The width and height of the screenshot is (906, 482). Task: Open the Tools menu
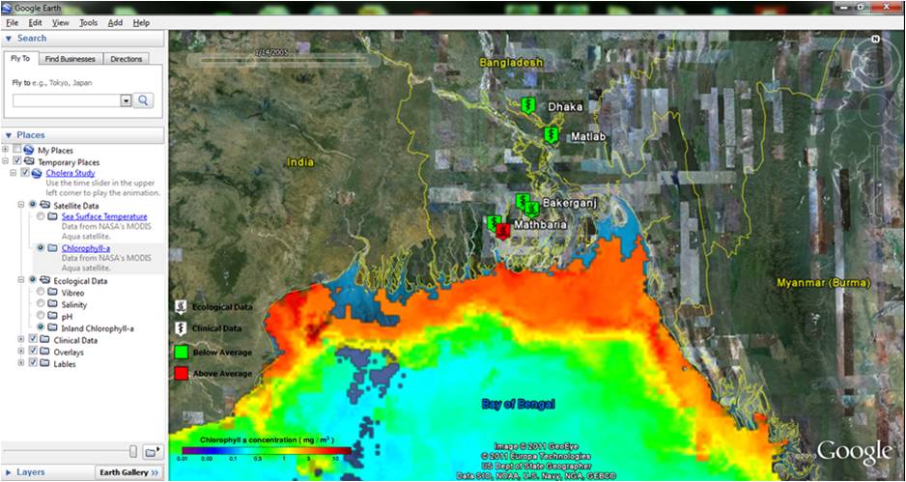tap(88, 22)
